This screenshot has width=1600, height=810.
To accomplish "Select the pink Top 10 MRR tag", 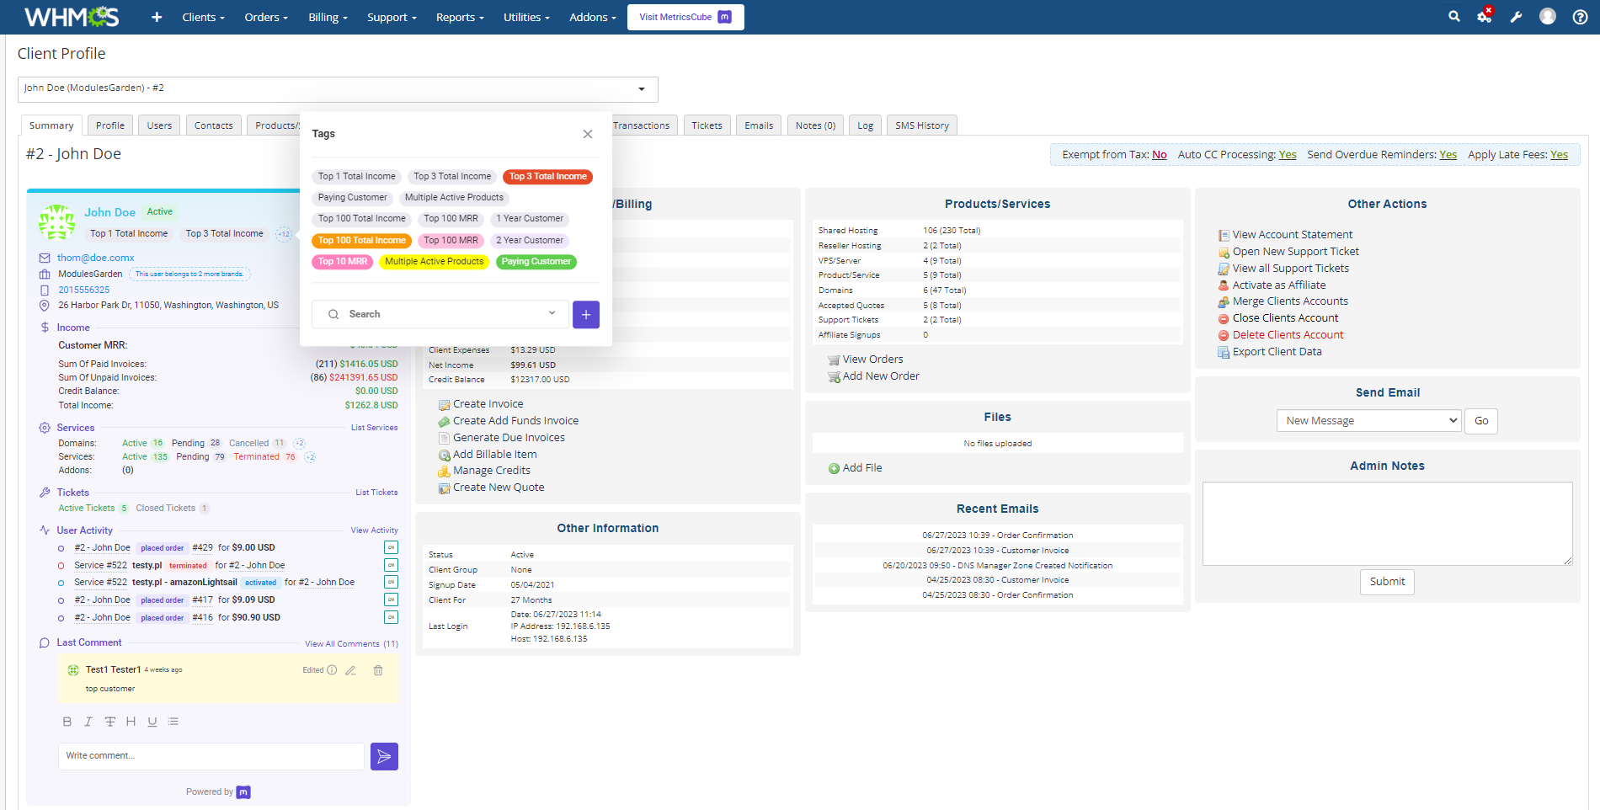I will click(x=343, y=262).
